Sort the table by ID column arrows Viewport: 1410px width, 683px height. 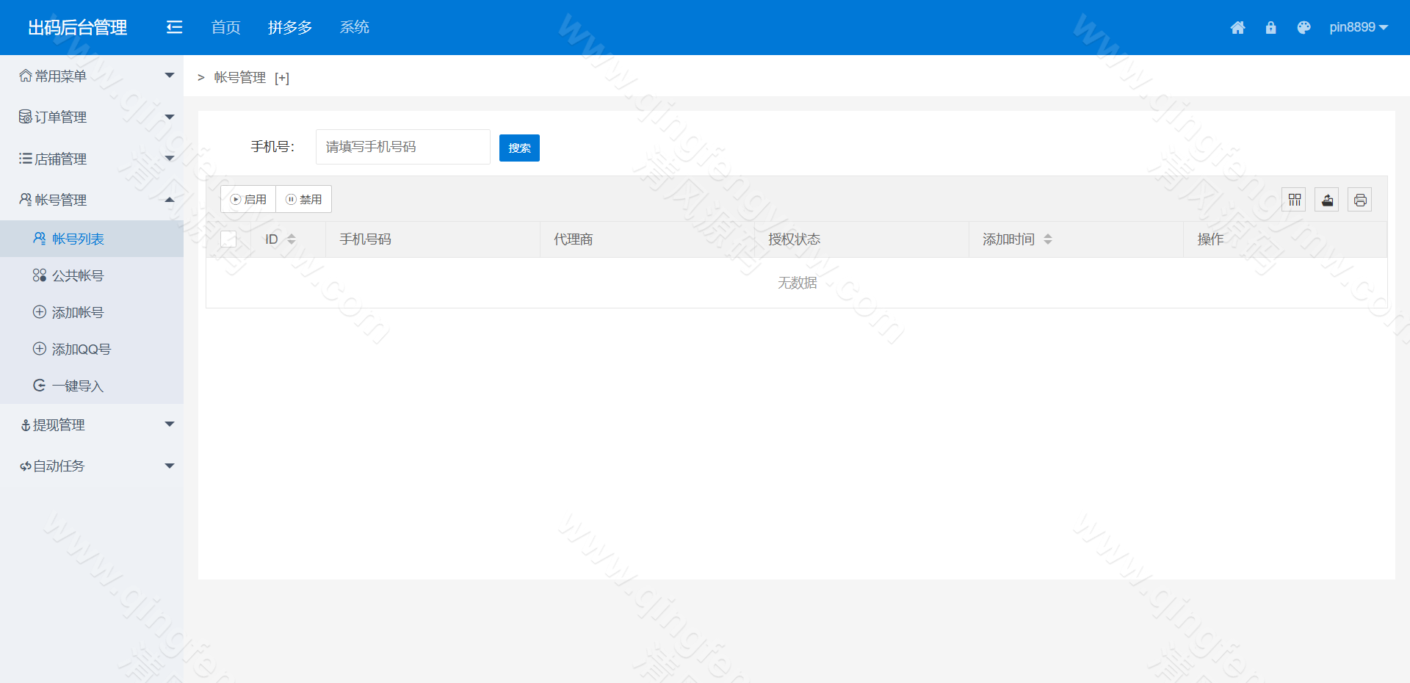(292, 239)
